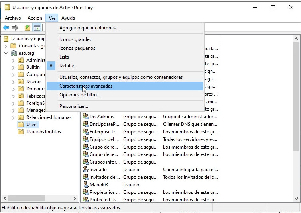
Task: Open Opciones de filtro menu entry
Action: [80, 95]
